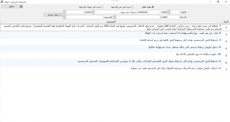This screenshot has width=230, height=122.
Task: Select row 6 about اسقاط دعوى الحق العام في القباحات
Action: (111, 63)
